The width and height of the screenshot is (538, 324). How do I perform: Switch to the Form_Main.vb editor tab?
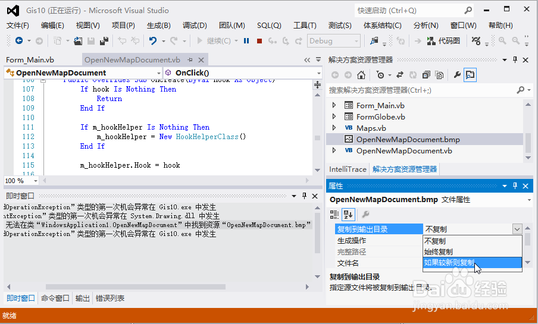(30, 60)
